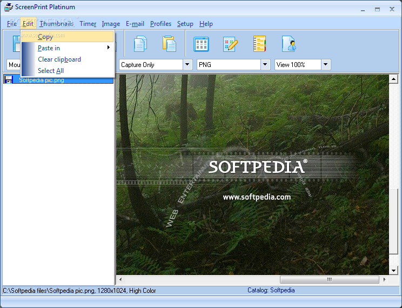Viewport: 402px width, 308px height.
Task: Expand the View 100% zoom dropdown arrow
Action: tap(326, 64)
